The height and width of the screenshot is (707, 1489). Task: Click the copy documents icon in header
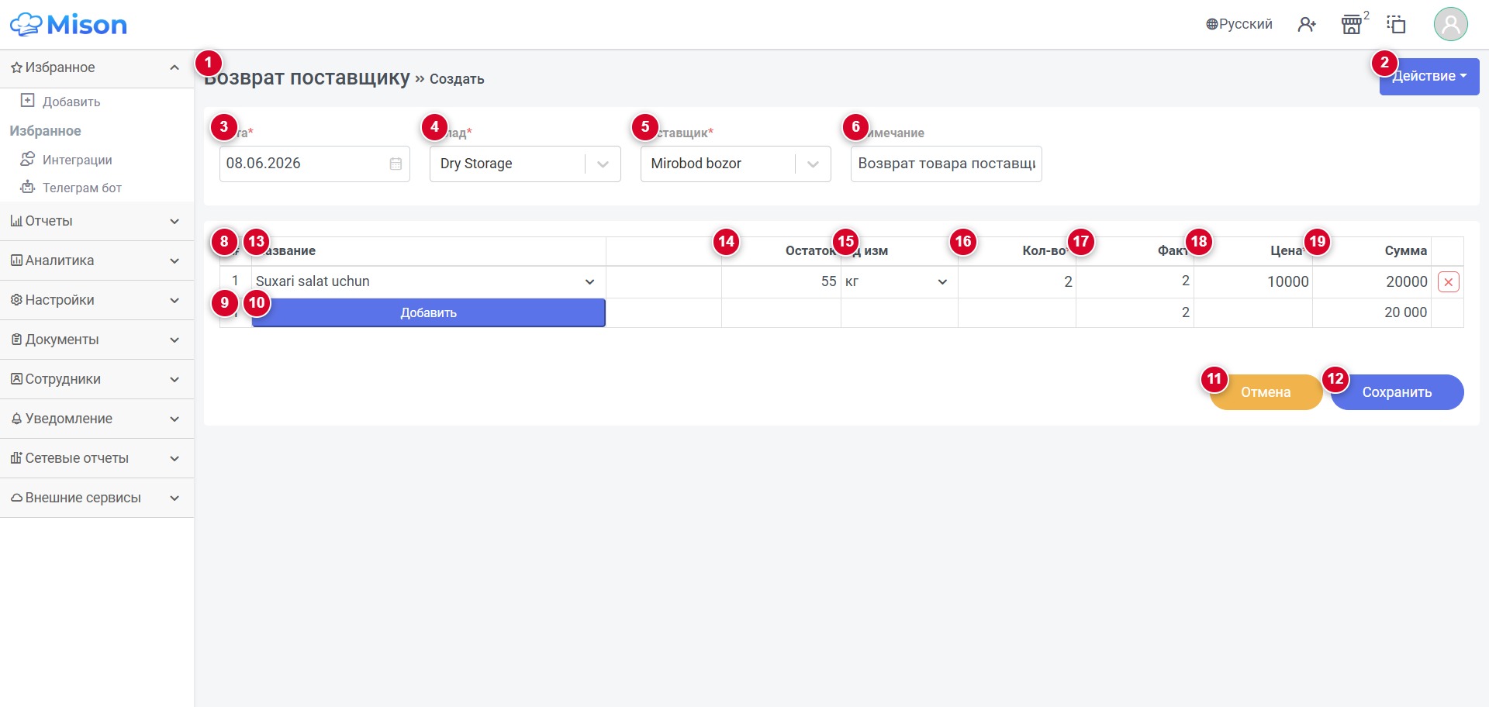pyautogui.click(x=1397, y=25)
